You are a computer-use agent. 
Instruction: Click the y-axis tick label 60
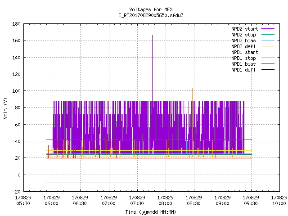point(18,125)
